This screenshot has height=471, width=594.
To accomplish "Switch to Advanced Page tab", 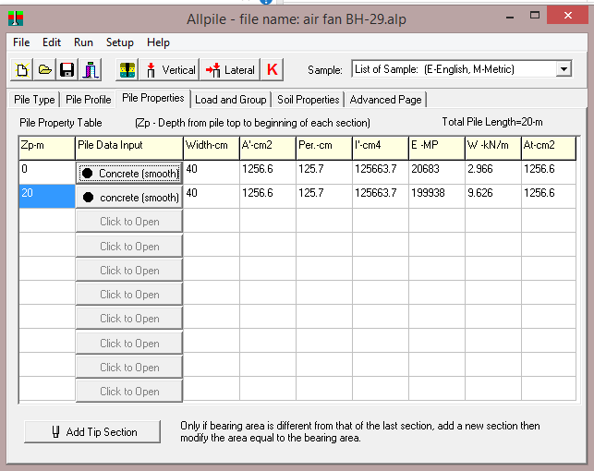I will coord(385,100).
